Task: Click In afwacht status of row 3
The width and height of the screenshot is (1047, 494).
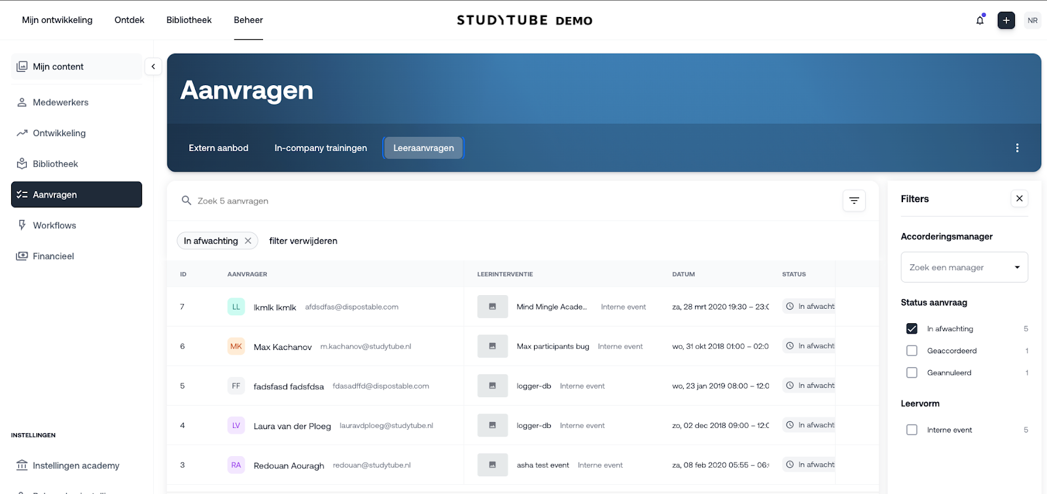Action: click(809, 465)
